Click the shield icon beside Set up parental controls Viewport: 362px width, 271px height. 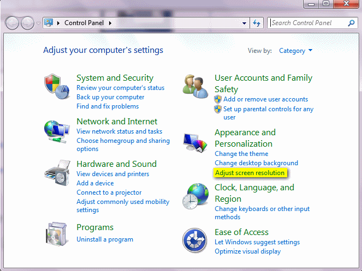point(218,109)
